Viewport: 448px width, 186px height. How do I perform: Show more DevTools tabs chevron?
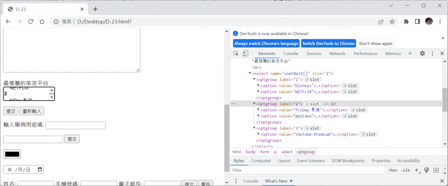410,53
